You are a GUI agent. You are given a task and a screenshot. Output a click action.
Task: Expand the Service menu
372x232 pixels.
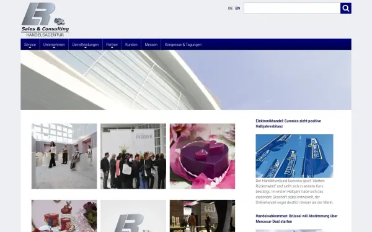pos(30,45)
